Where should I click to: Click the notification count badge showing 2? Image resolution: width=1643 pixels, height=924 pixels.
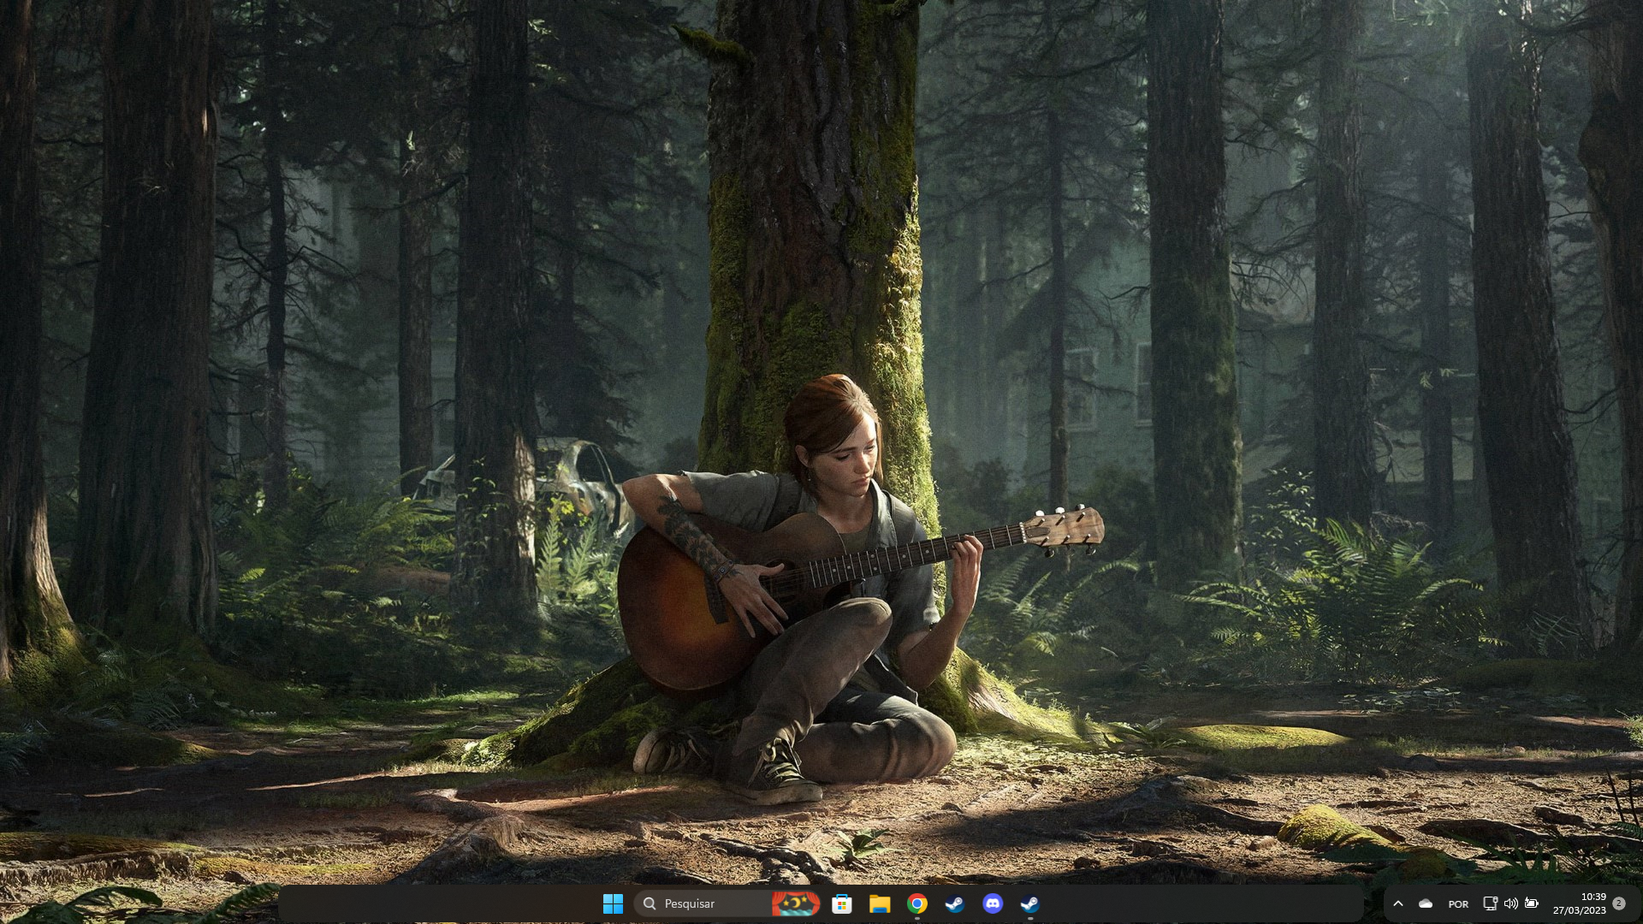tap(1619, 903)
